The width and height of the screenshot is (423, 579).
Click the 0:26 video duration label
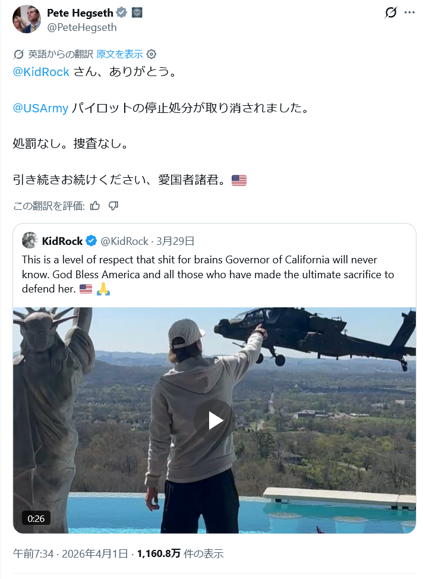[x=36, y=518]
